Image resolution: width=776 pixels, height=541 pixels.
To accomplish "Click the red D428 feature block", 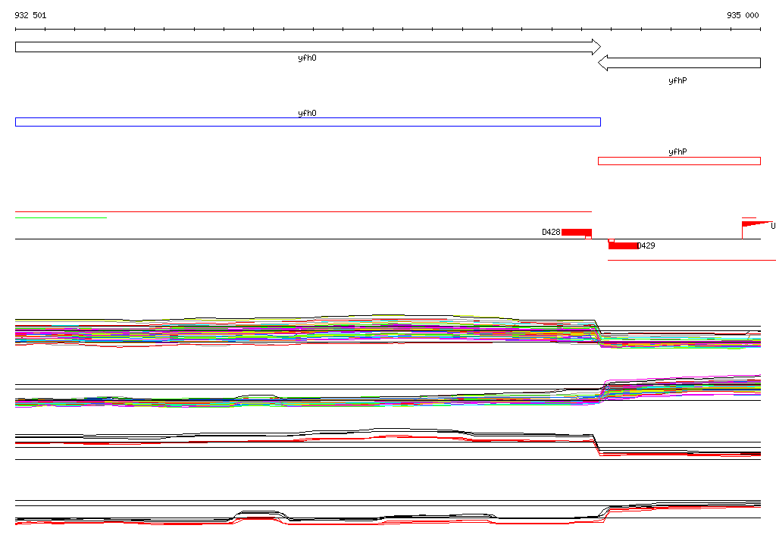I will tap(577, 232).
